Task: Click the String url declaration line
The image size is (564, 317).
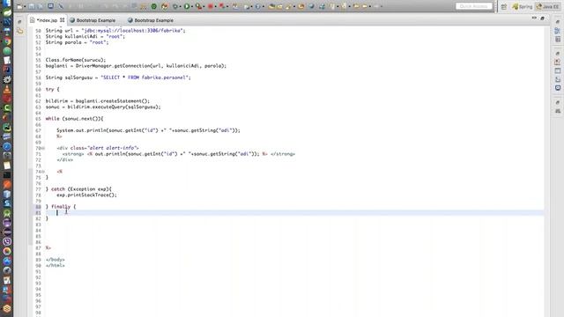Action: click(115, 31)
